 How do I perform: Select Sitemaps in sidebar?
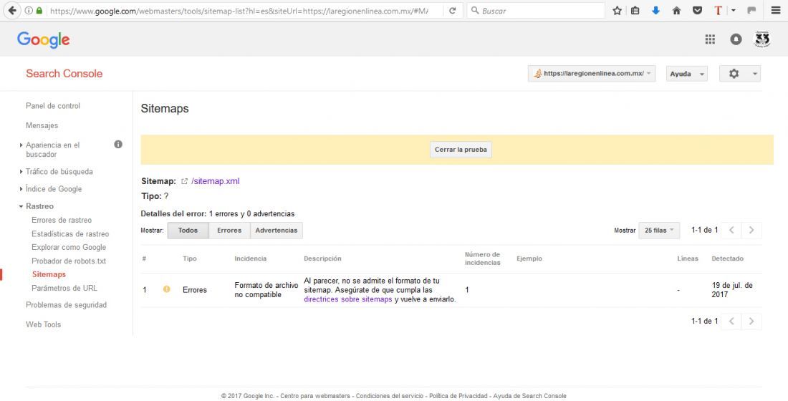click(x=49, y=274)
